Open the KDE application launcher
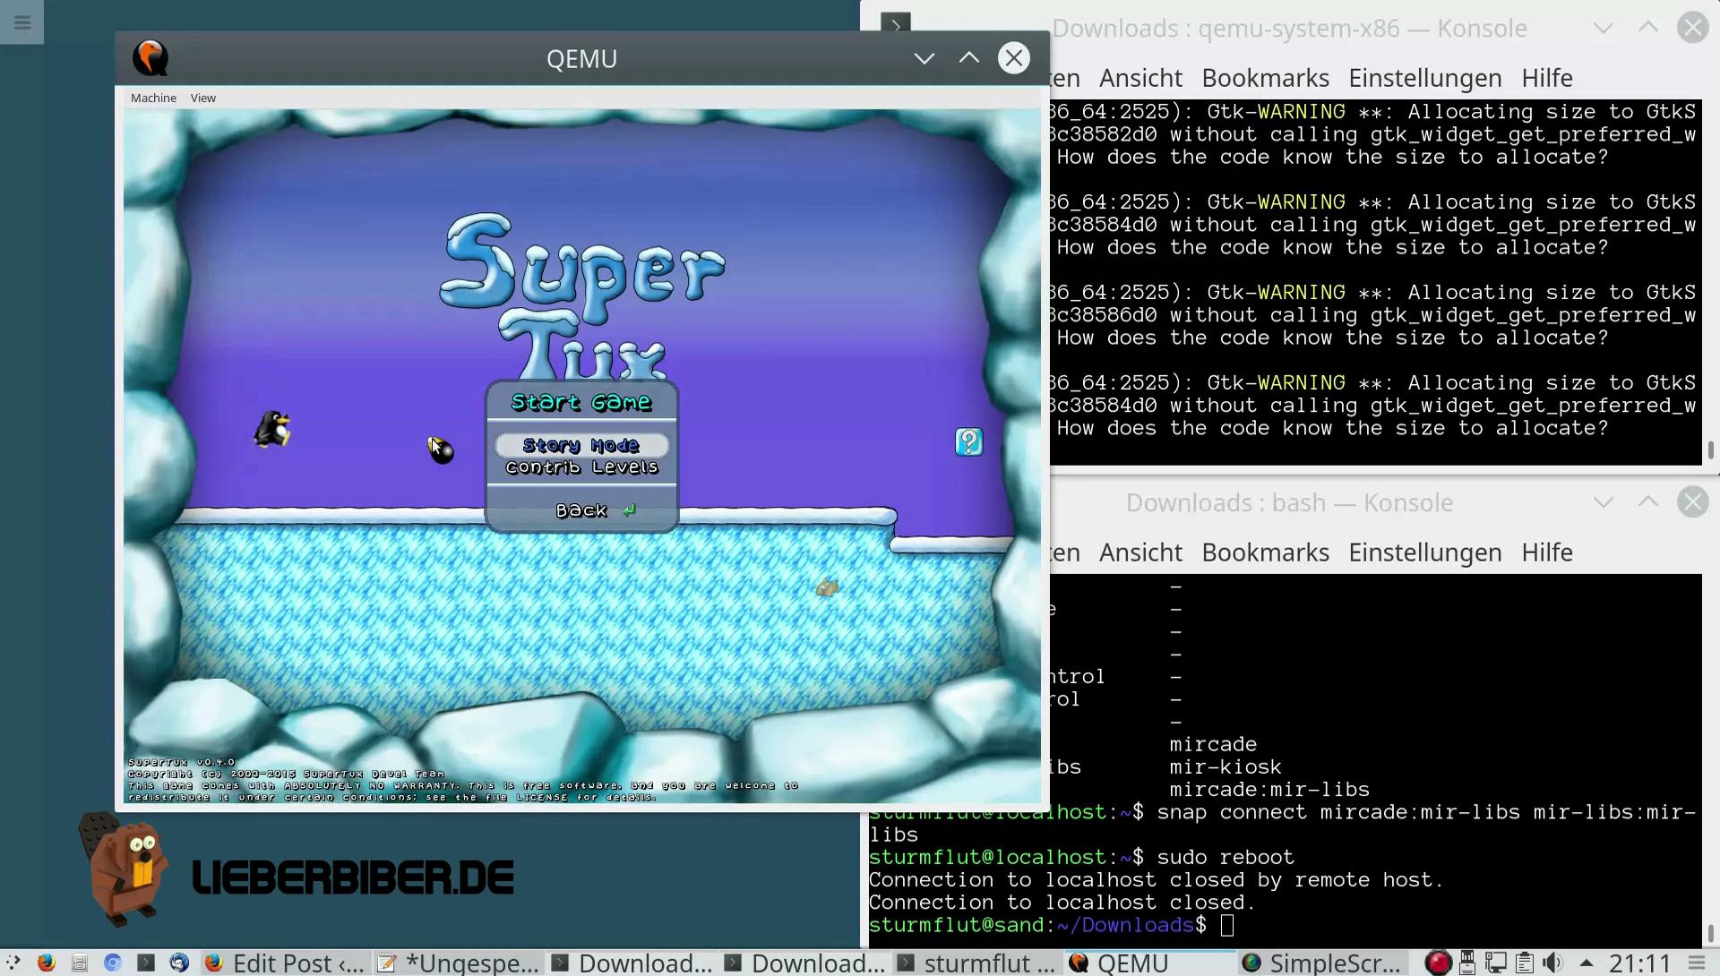1720x976 pixels. pos(13,963)
